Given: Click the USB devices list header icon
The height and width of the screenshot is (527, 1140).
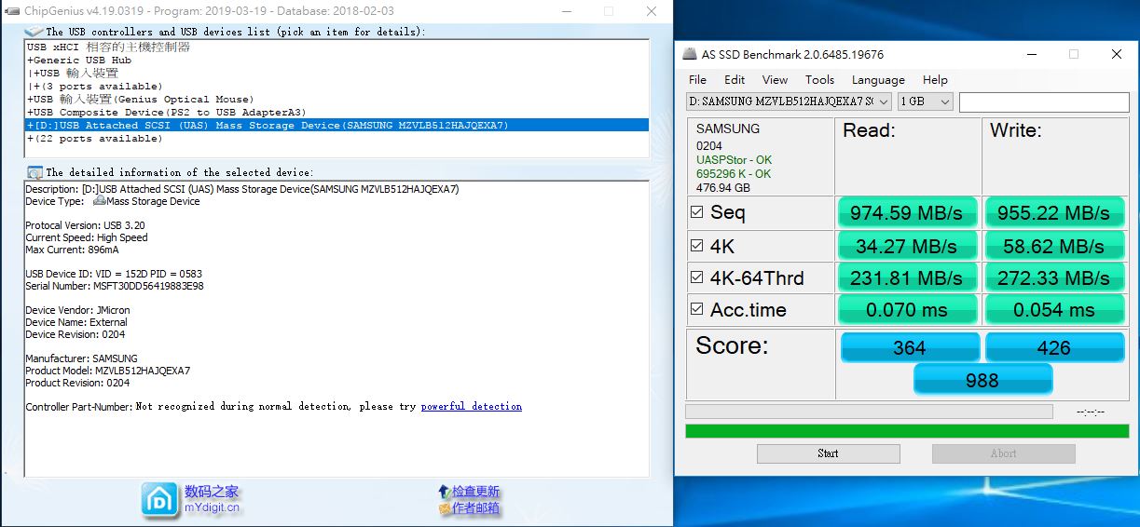Looking at the screenshot, I should click(x=34, y=31).
